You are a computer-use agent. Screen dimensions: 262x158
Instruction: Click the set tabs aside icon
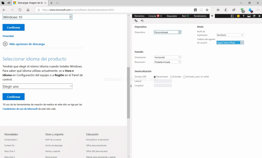point(9,3)
